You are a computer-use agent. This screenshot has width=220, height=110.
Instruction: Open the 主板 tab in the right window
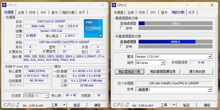click(x=131, y=13)
